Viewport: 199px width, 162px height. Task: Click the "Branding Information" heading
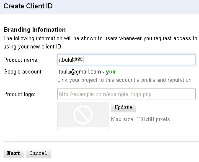pos(34,30)
